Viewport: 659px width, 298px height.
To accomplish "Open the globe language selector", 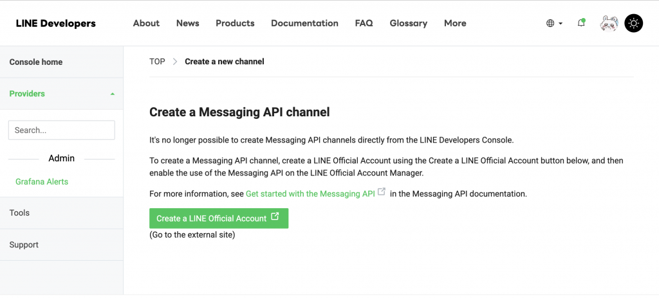I will pos(554,24).
